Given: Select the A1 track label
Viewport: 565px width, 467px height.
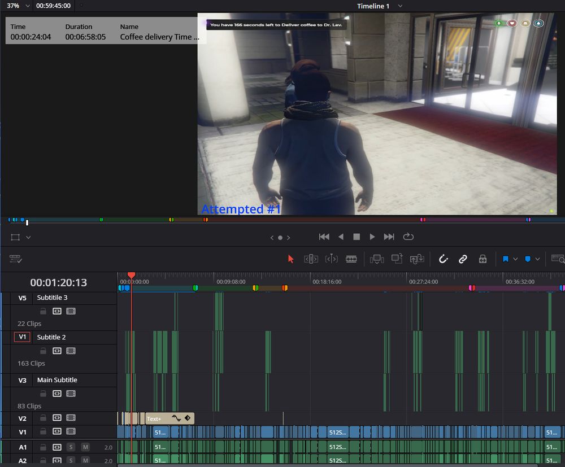Looking at the screenshot, I should click(x=23, y=448).
